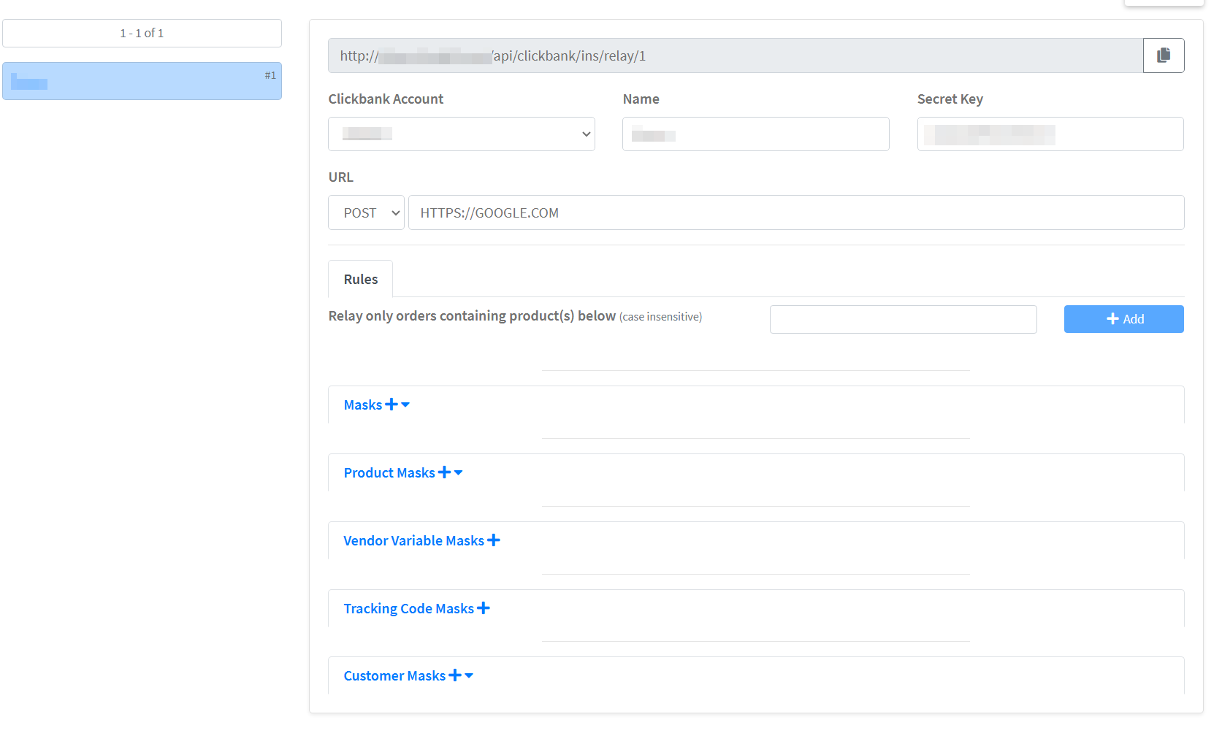This screenshot has width=1222, height=736.
Task: Expand the Product Masks caret arrow
Action: 459,472
